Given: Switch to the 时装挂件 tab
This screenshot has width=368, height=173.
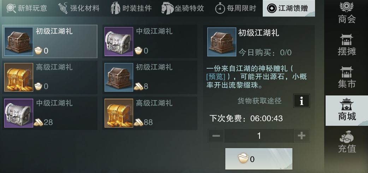Looking at the screenshot, I should point(131,8).
